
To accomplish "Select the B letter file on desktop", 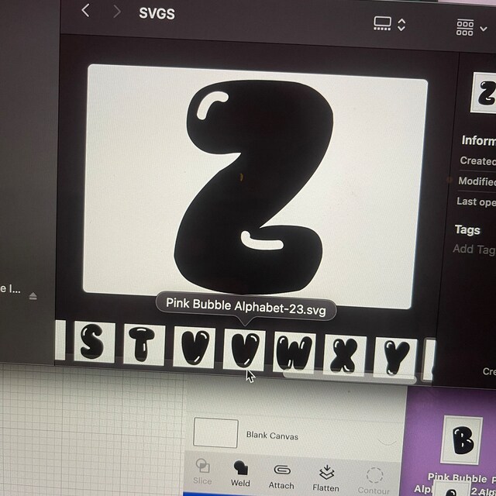I will pos(462,440).
